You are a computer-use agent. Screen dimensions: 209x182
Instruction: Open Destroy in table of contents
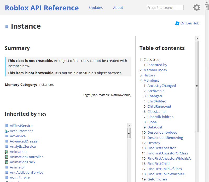tap(154, 143)
